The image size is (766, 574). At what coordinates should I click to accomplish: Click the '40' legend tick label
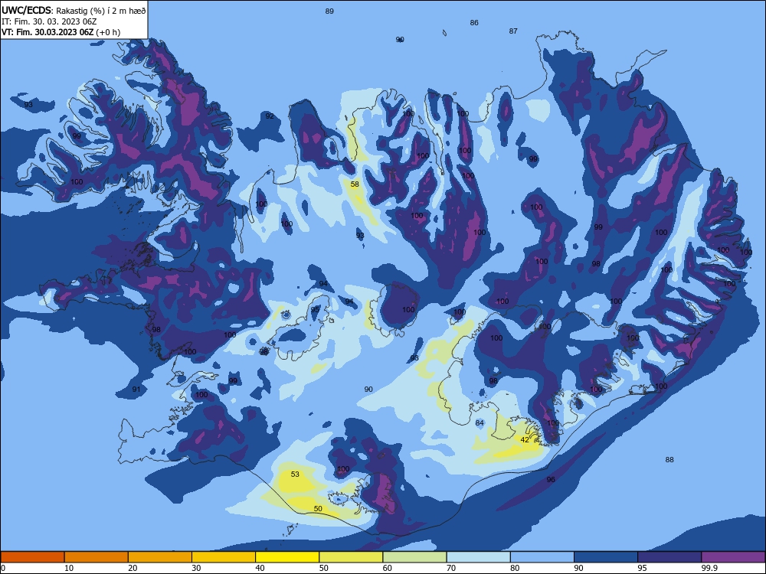pyautogui.click(x=260, y=568)
